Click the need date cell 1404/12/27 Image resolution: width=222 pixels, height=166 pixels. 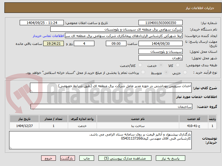pos(24,126)
